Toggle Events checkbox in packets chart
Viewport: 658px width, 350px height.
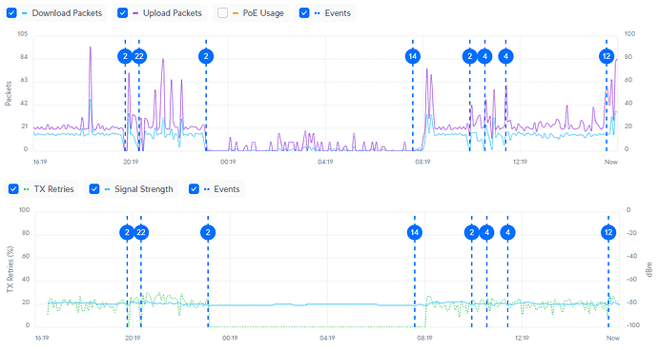pos(304,13)
